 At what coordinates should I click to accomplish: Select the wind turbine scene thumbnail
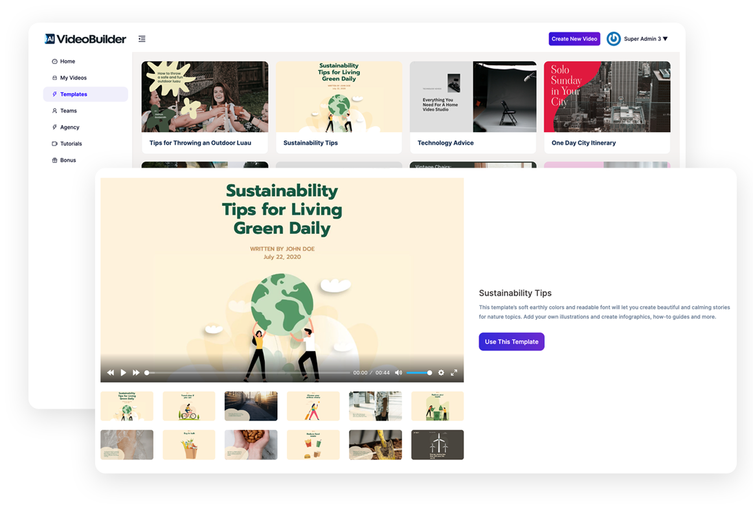pos(437,445)
